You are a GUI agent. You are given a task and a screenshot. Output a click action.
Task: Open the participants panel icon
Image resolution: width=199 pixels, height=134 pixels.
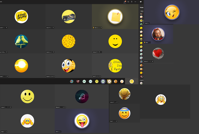point(124,2)
